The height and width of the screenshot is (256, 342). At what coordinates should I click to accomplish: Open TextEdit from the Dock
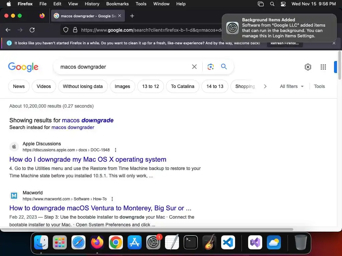[x=172, y=242]
